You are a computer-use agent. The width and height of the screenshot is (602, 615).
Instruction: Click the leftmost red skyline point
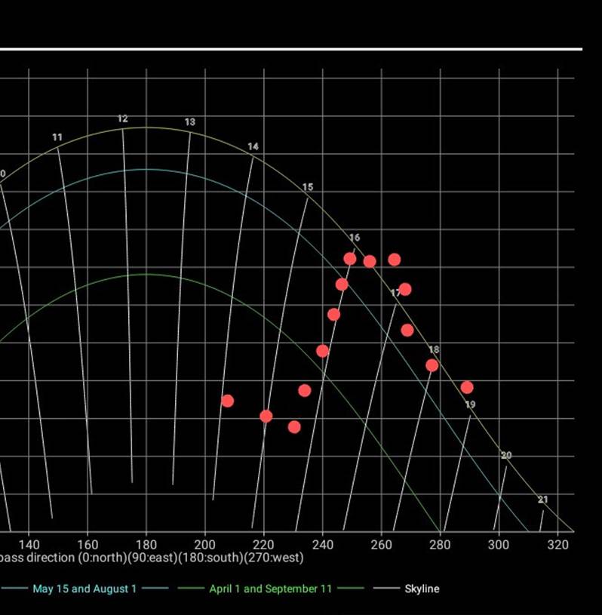[x=227, y=401]
